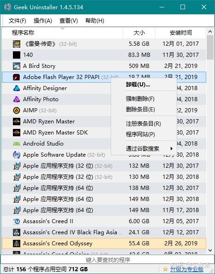Click the scrollbar down arrow
Screen dimensions: 215x274
(x=210, y=250)
